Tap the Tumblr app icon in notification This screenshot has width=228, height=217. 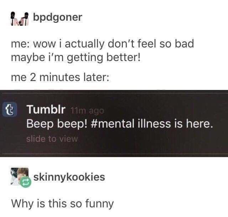[10, 109]
